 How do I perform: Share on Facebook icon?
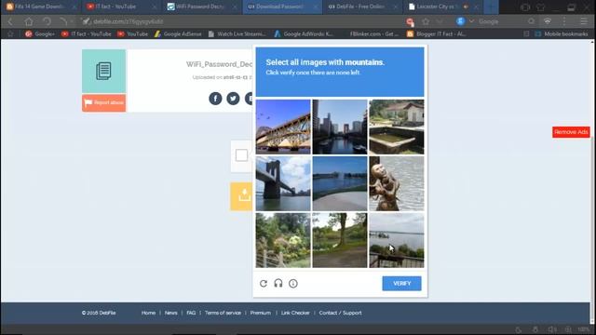coord(215,99)
